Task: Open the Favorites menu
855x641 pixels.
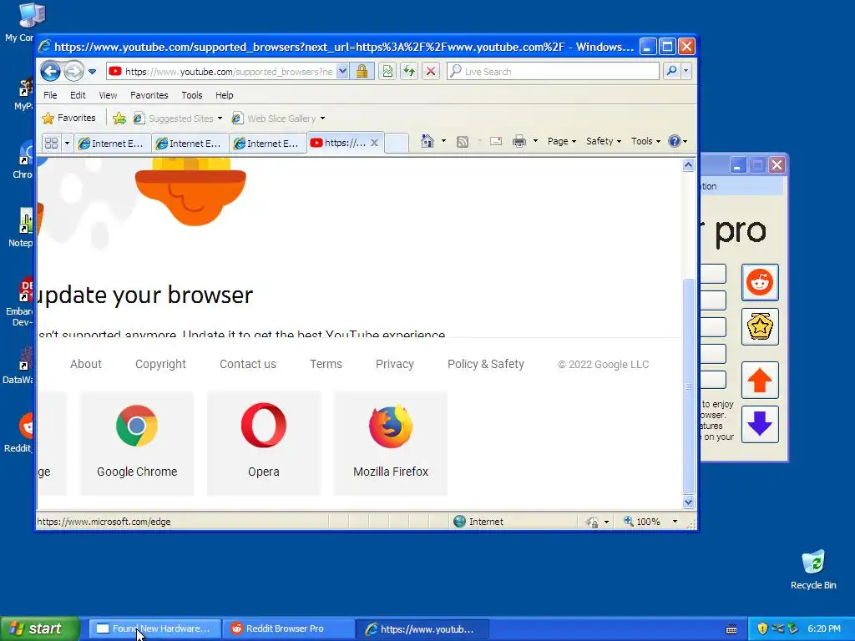Action: coord(149,95)
